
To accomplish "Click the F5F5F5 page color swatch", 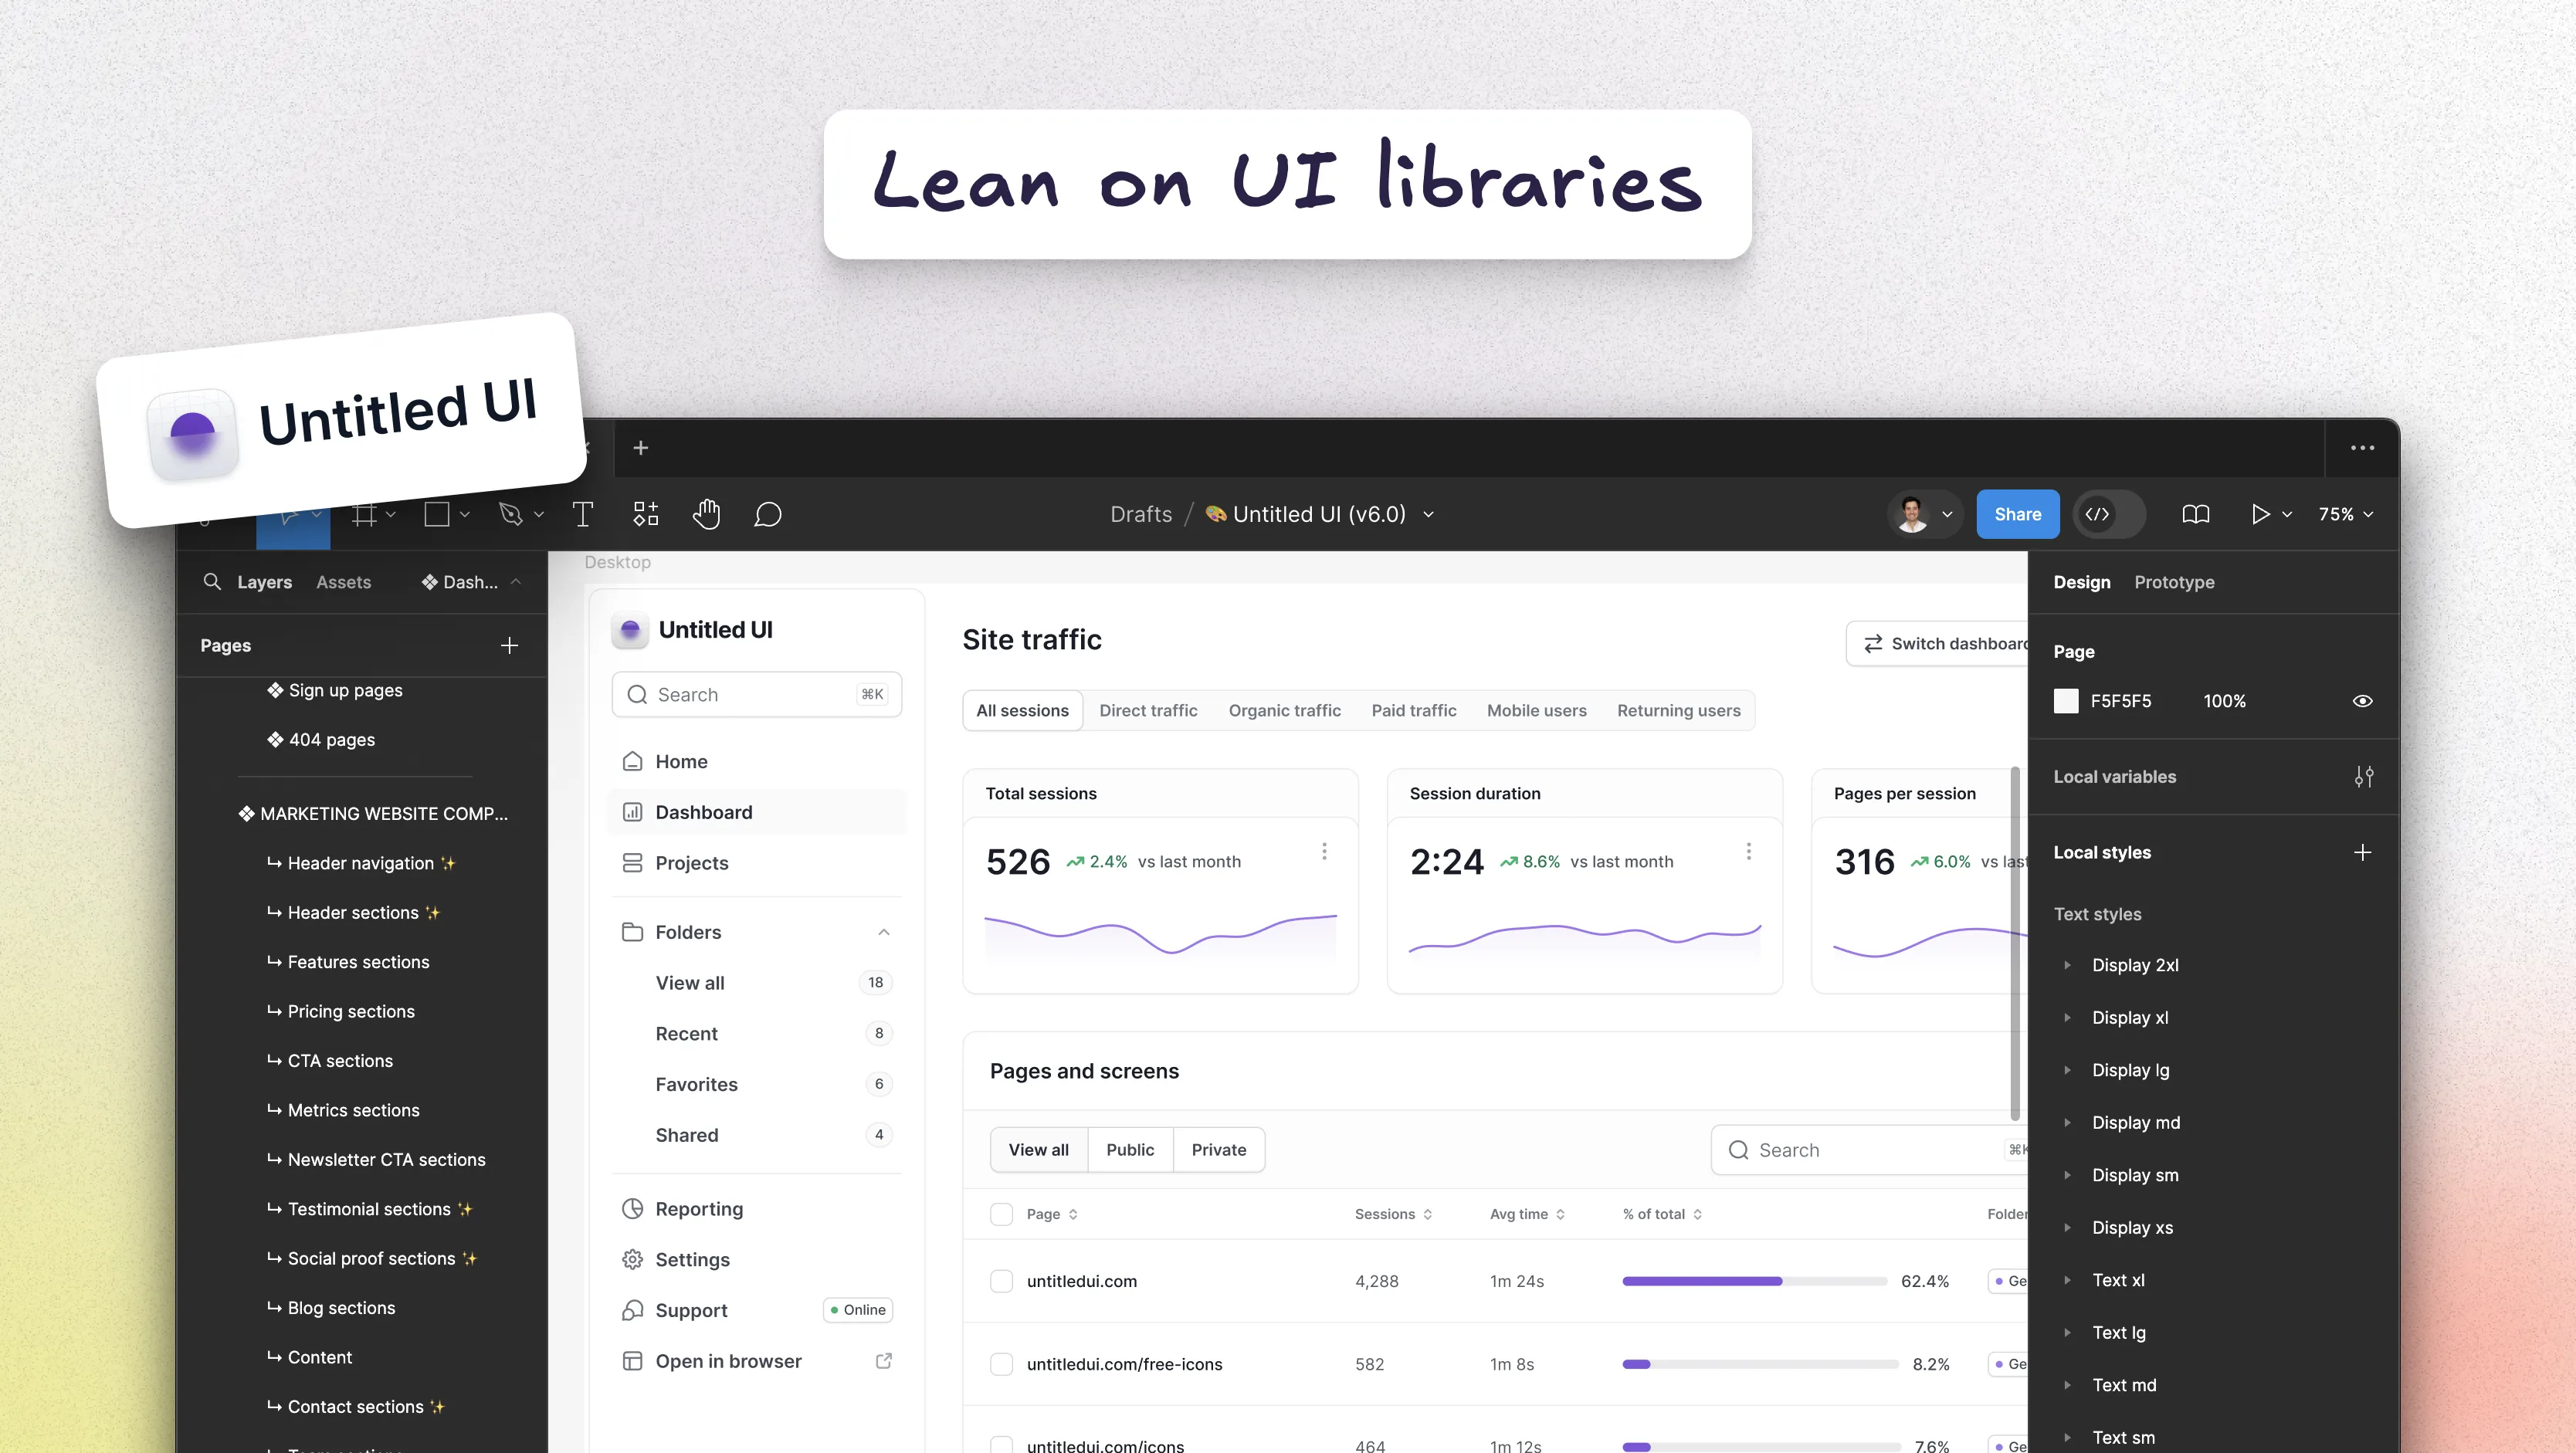I will [2066, 701].
